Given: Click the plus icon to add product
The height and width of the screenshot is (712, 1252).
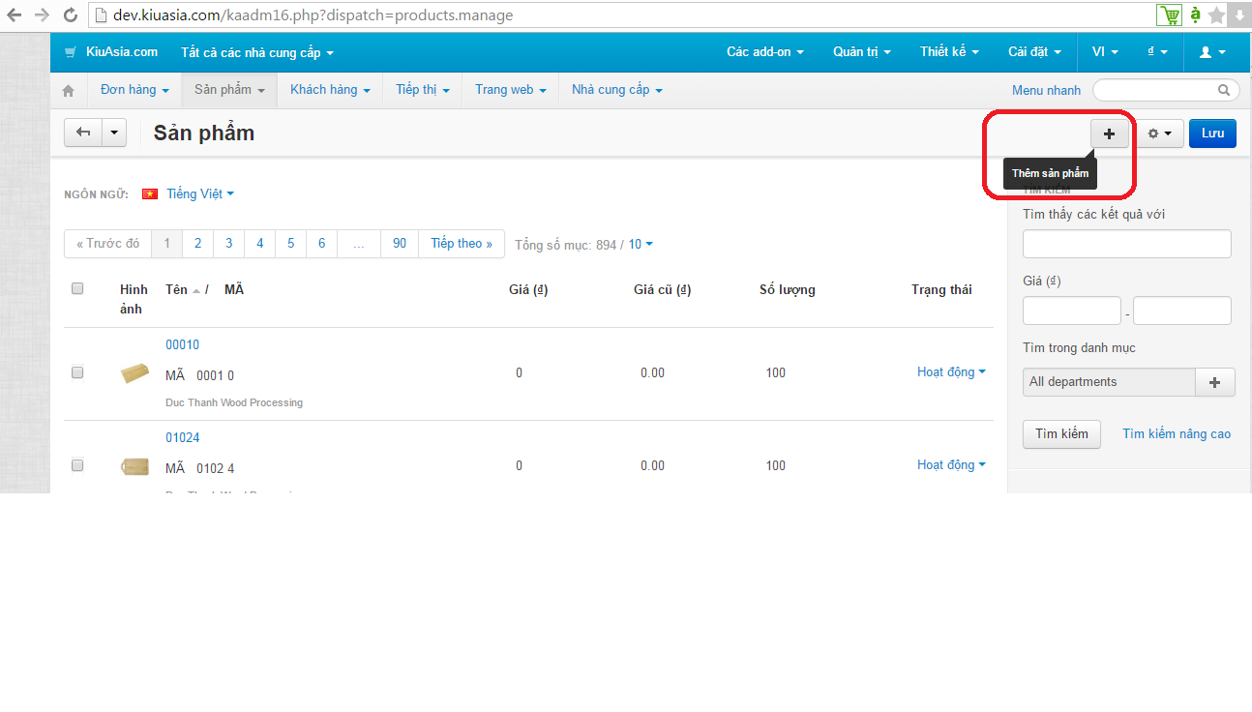Looking at the screenshot, I should click(x=1109, y=133).
